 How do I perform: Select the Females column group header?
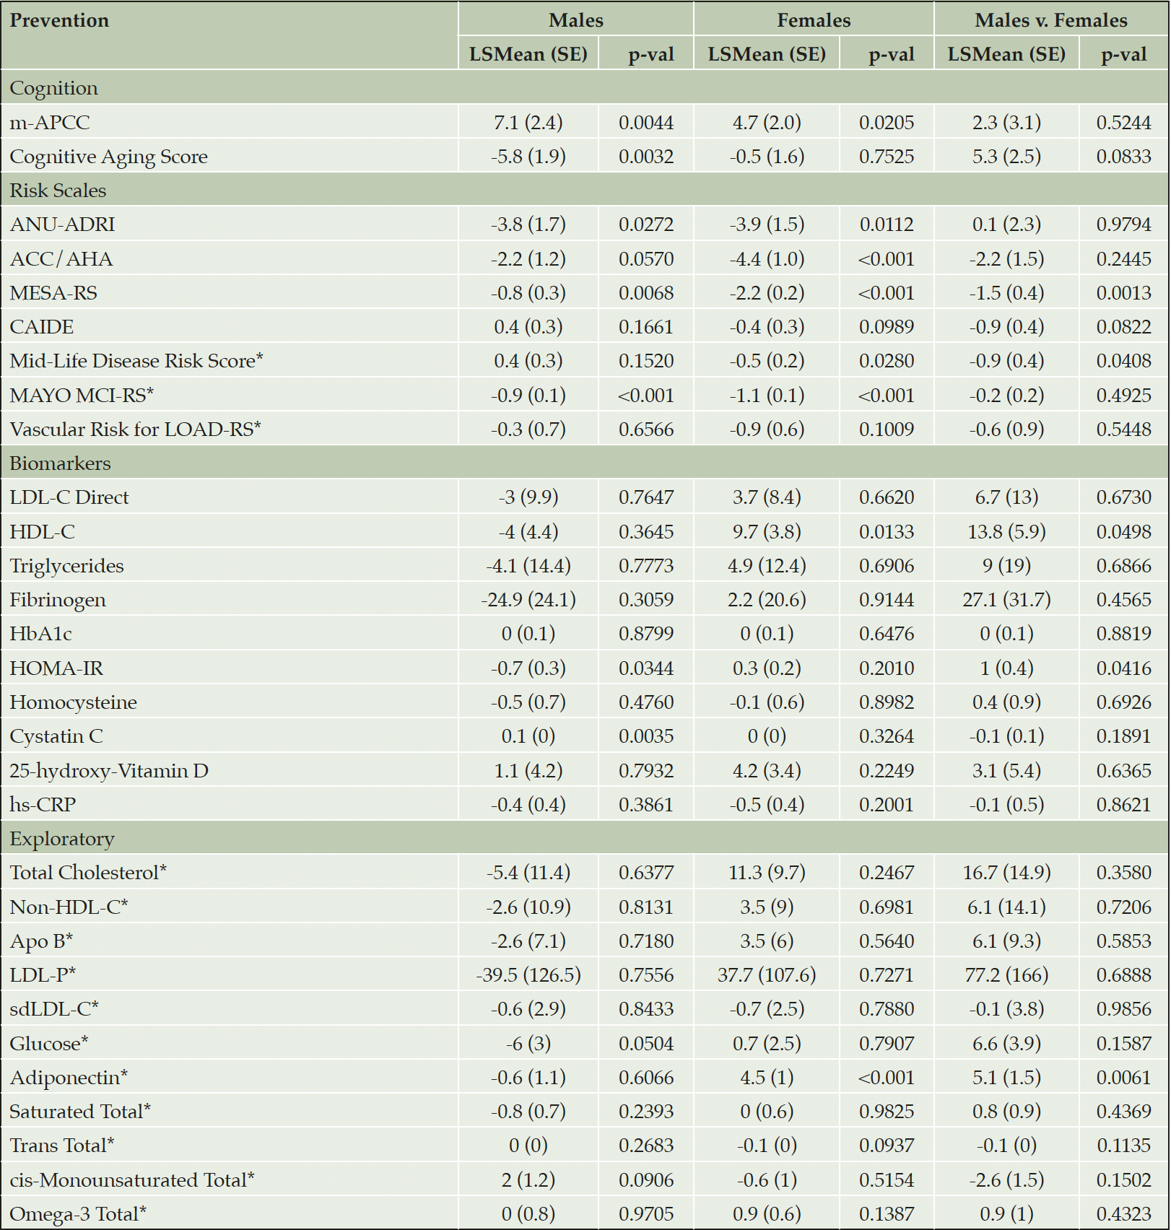(814, 20)
